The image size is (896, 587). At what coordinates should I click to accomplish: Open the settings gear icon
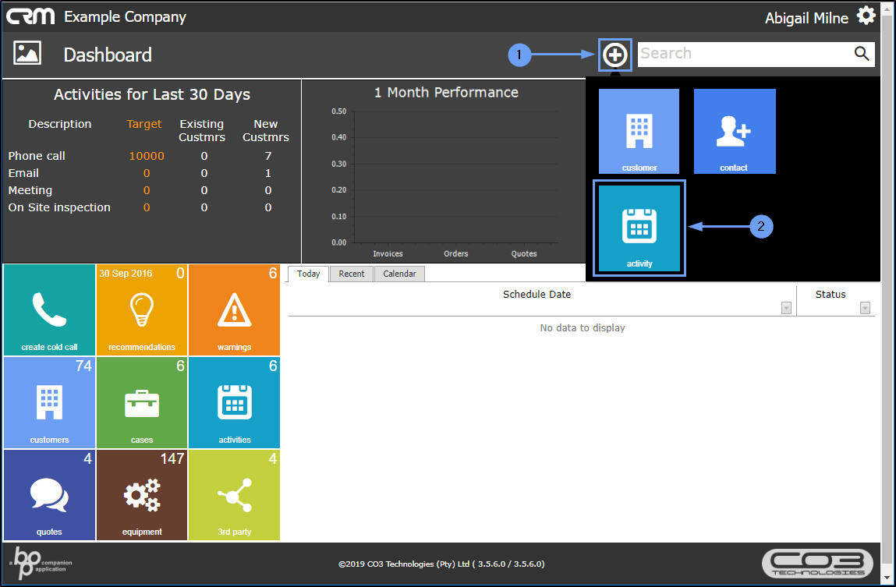[x=866, y=16]
